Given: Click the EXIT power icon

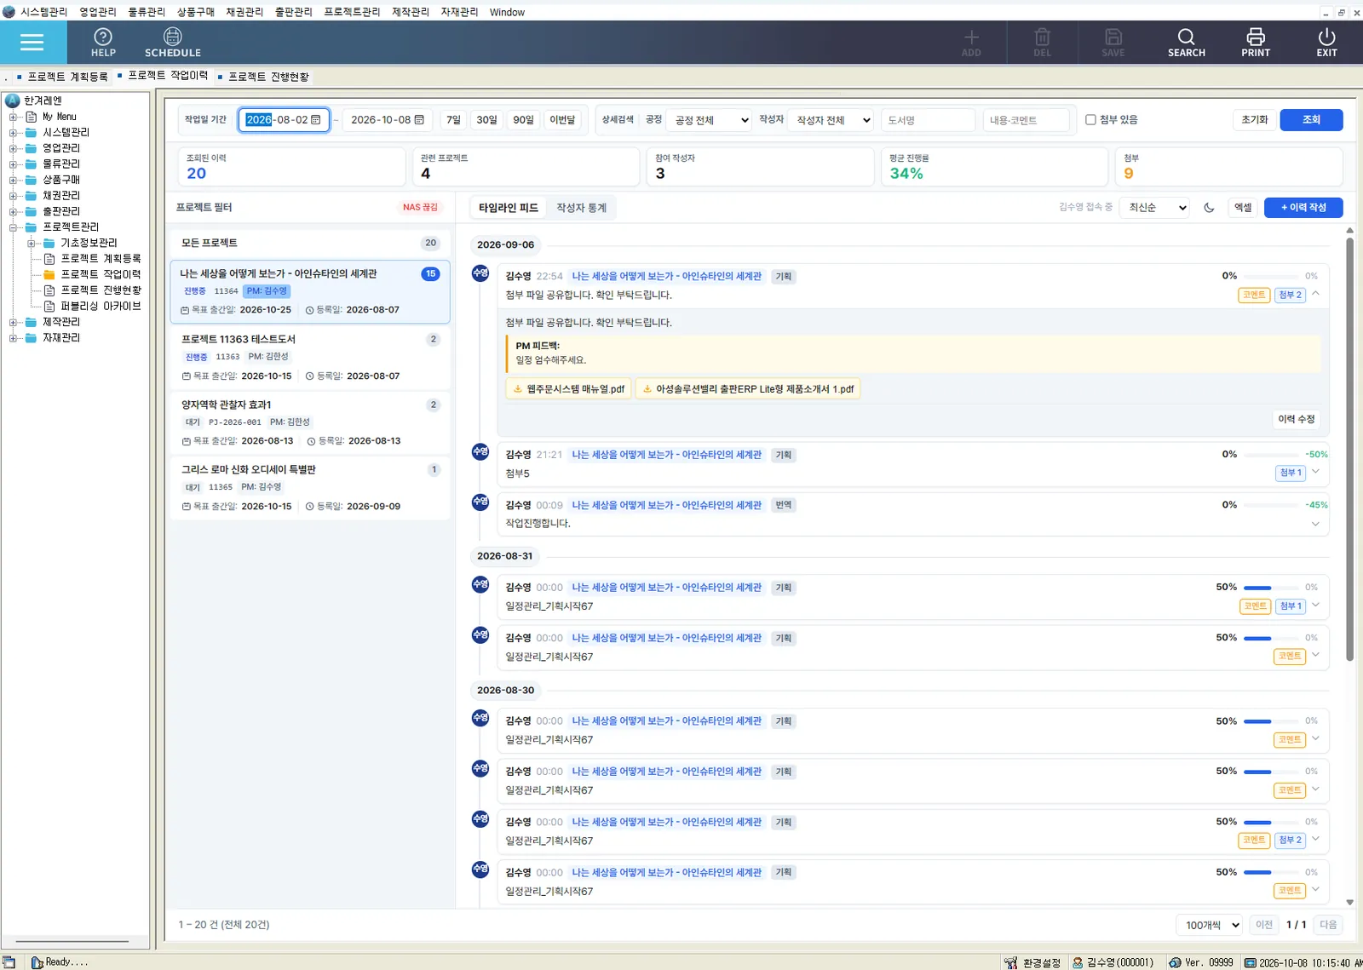Looking at the screenshot, I should [1326, 43].
